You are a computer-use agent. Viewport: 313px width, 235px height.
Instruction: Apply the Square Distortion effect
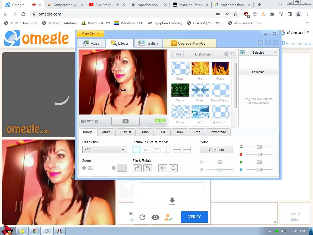(x=220, y=112)
